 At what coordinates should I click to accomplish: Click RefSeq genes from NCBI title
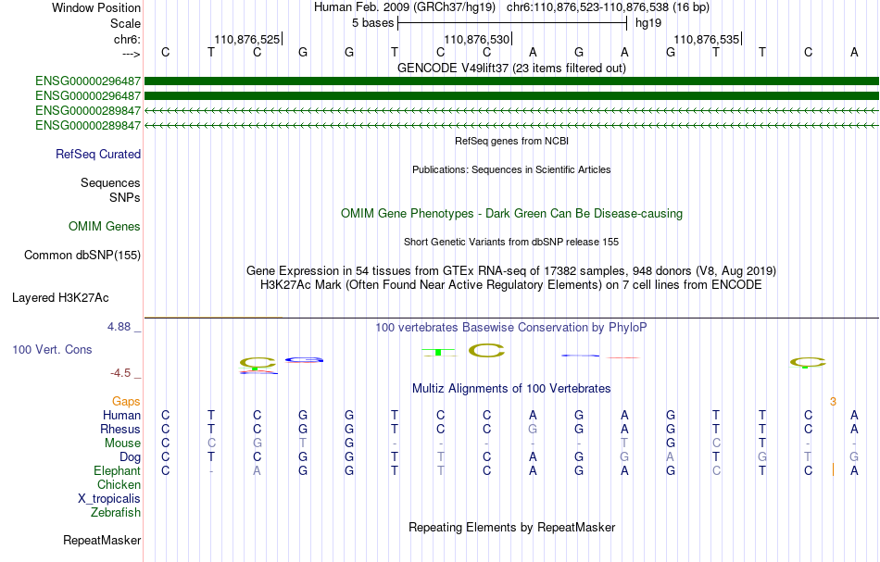(511, 141)
